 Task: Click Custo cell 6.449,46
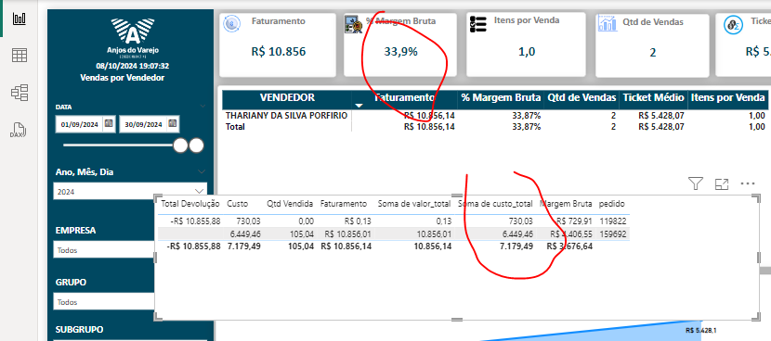click(244, 234)
